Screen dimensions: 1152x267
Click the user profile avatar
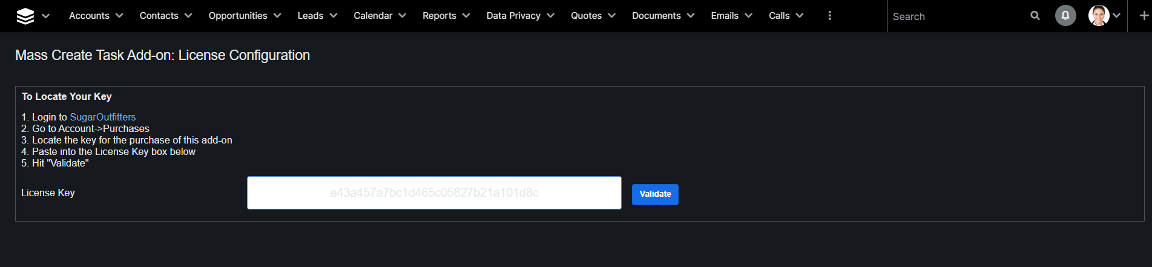[1099, 16]
